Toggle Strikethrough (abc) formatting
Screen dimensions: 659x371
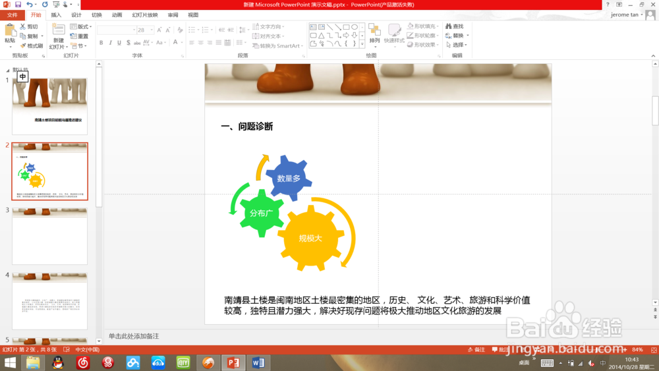tap(137, 42)
